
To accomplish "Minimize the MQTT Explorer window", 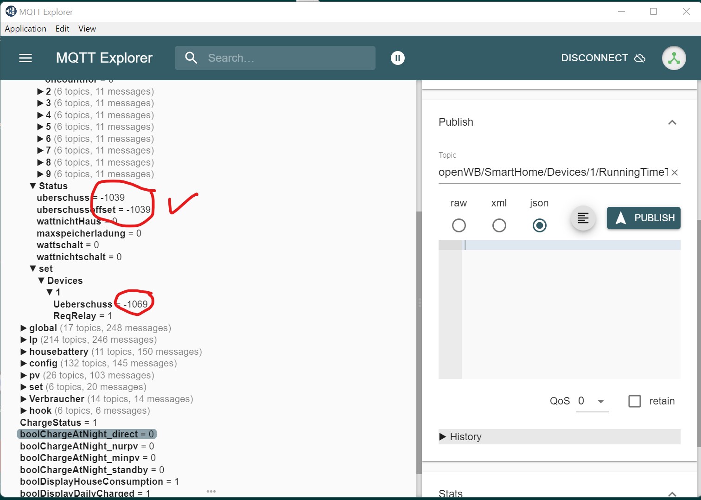I will 622,11.
